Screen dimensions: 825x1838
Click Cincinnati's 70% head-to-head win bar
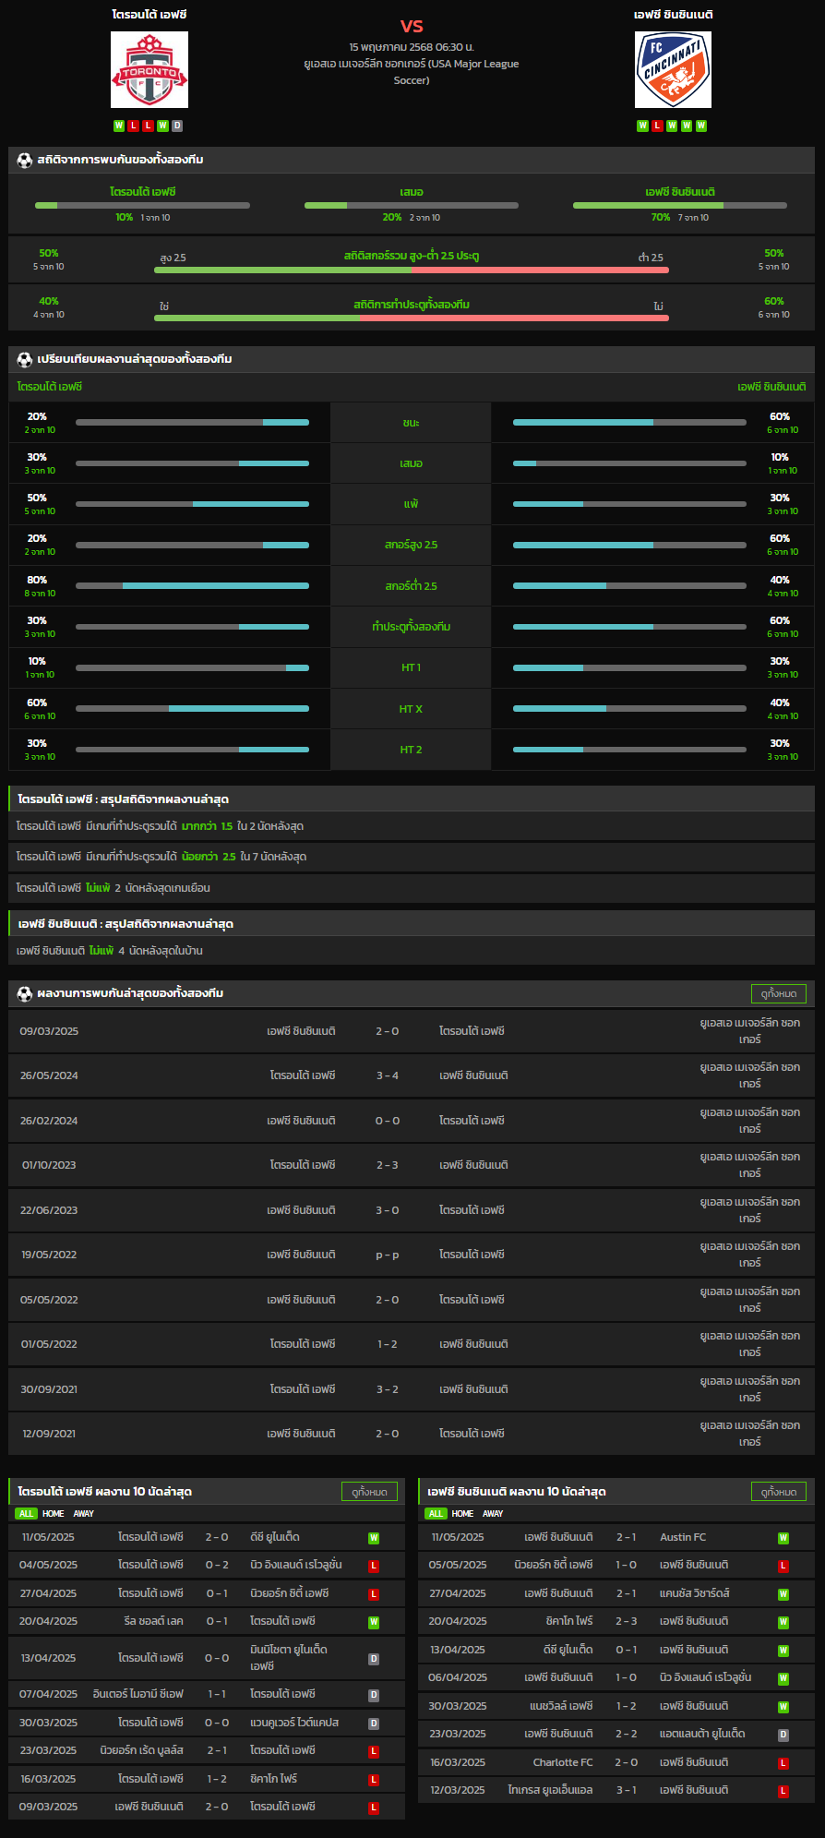[680, 205]
